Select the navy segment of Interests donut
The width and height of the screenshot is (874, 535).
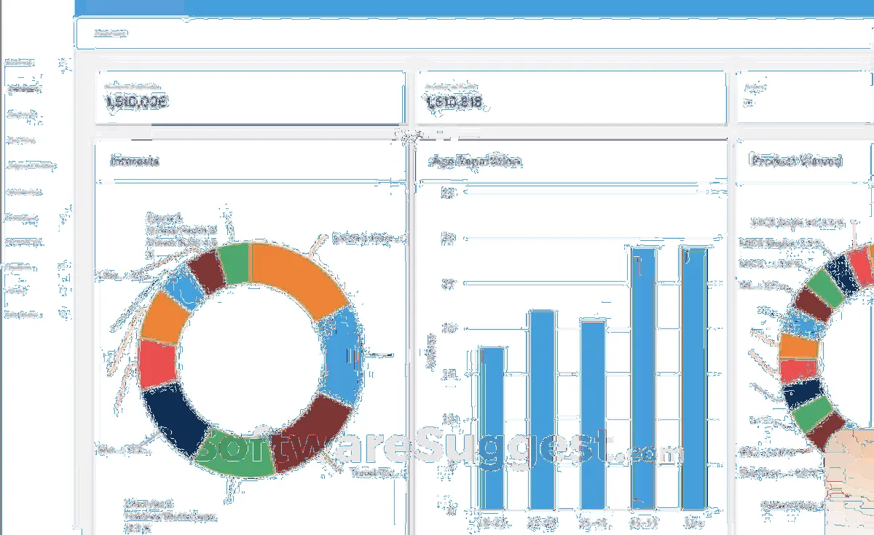tap(176, 421)
